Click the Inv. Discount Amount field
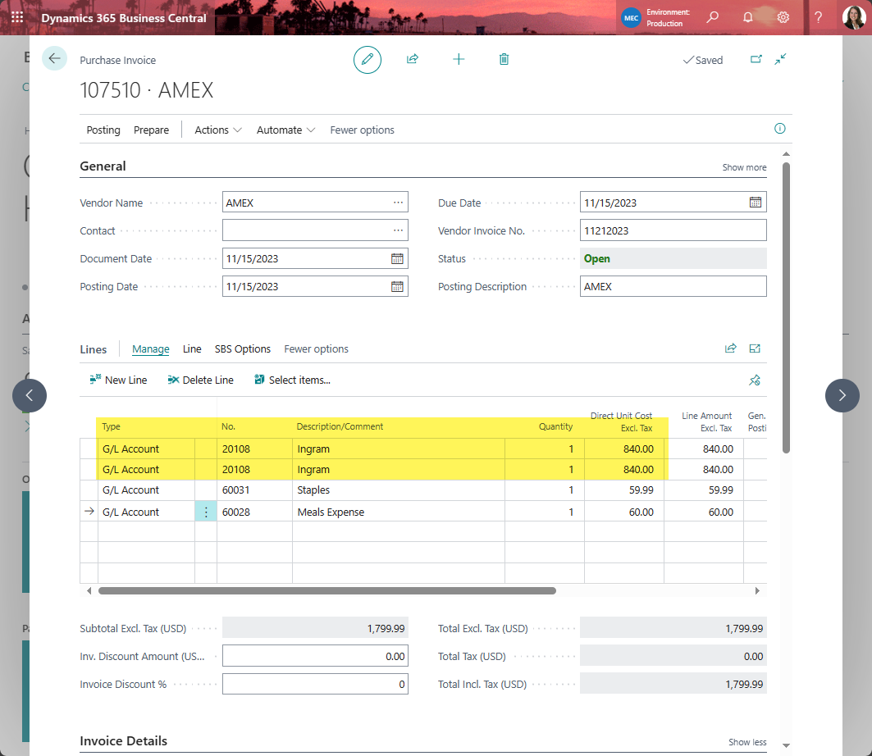The width and height of the screenshot is (872, 756). 315,656
